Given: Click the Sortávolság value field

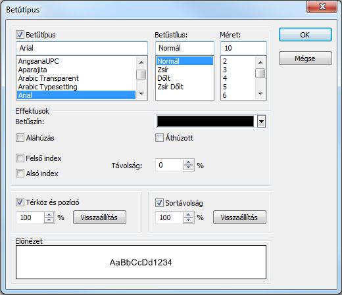Looking at the screenshot, I should coord(170,217).
